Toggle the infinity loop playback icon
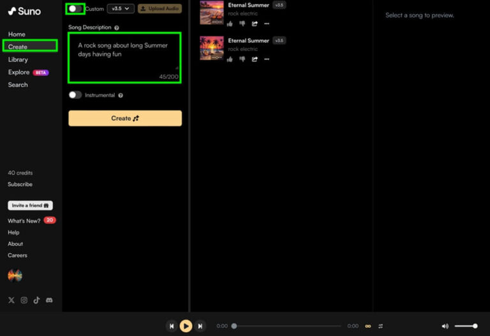 coord(367,326)
